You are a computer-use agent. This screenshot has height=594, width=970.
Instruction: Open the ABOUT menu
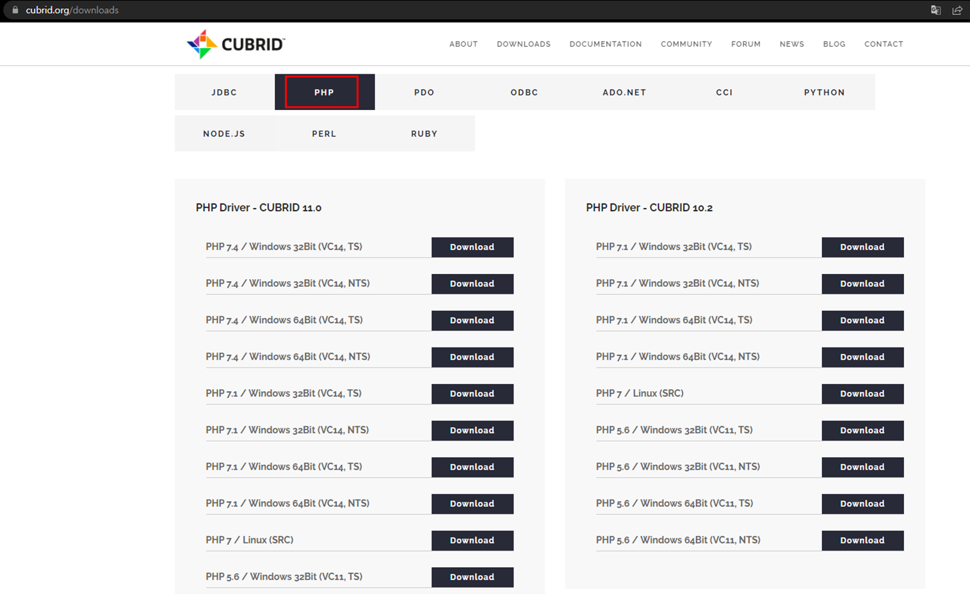pos(464,44)
